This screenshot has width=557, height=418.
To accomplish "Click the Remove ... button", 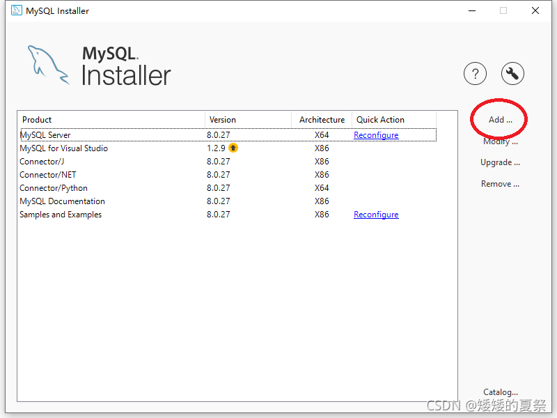I will coord(500,184).
